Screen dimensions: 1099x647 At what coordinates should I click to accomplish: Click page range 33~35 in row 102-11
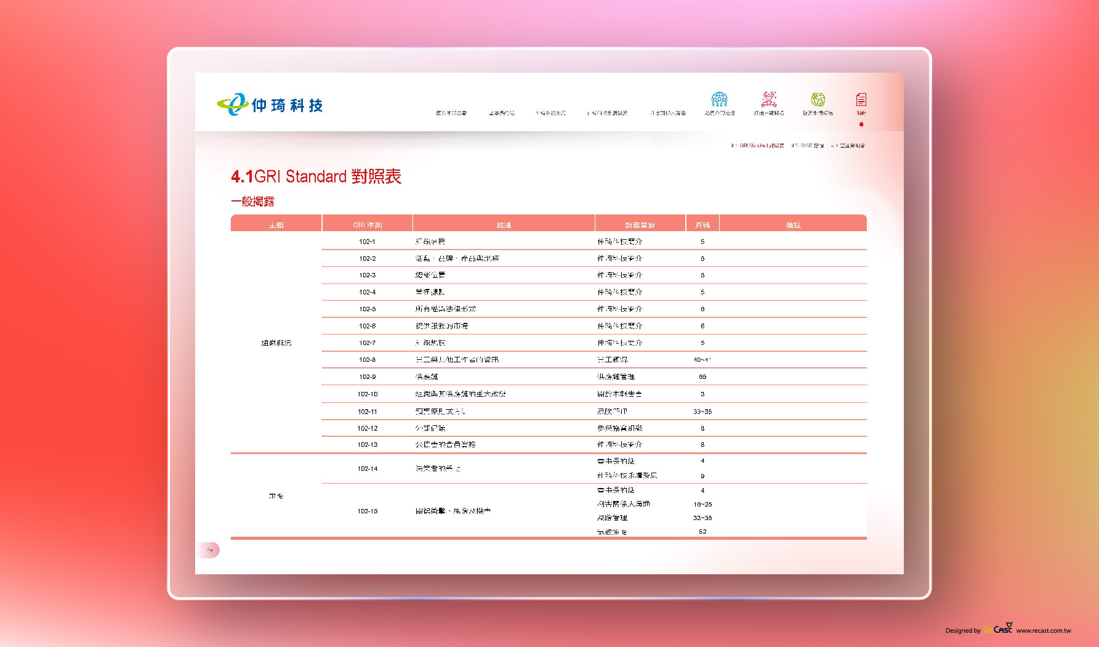(702, 411)
